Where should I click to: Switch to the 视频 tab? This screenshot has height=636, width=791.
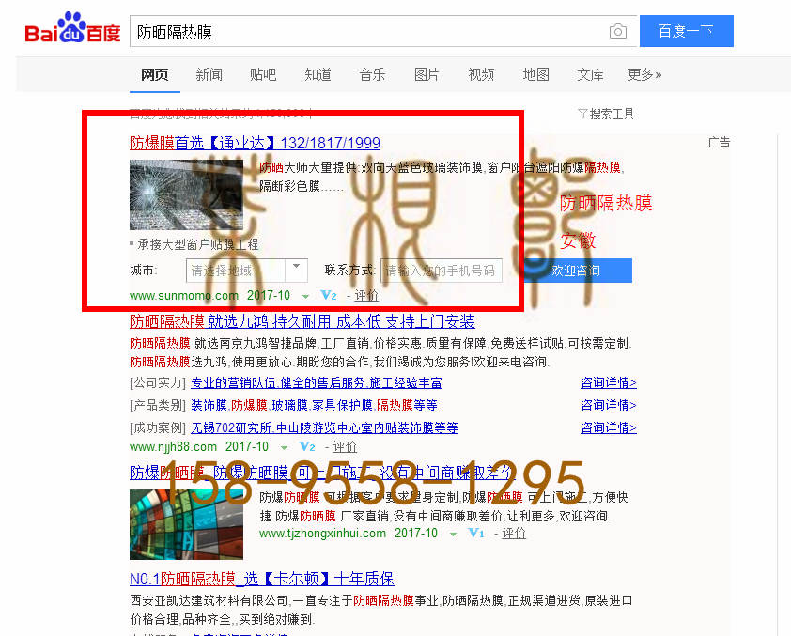click(481, 74)
